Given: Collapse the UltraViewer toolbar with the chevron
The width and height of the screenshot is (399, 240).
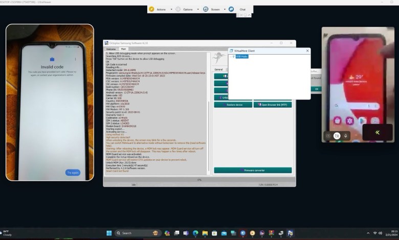Looking at the screenshot, I should click(x=249, y=15).
